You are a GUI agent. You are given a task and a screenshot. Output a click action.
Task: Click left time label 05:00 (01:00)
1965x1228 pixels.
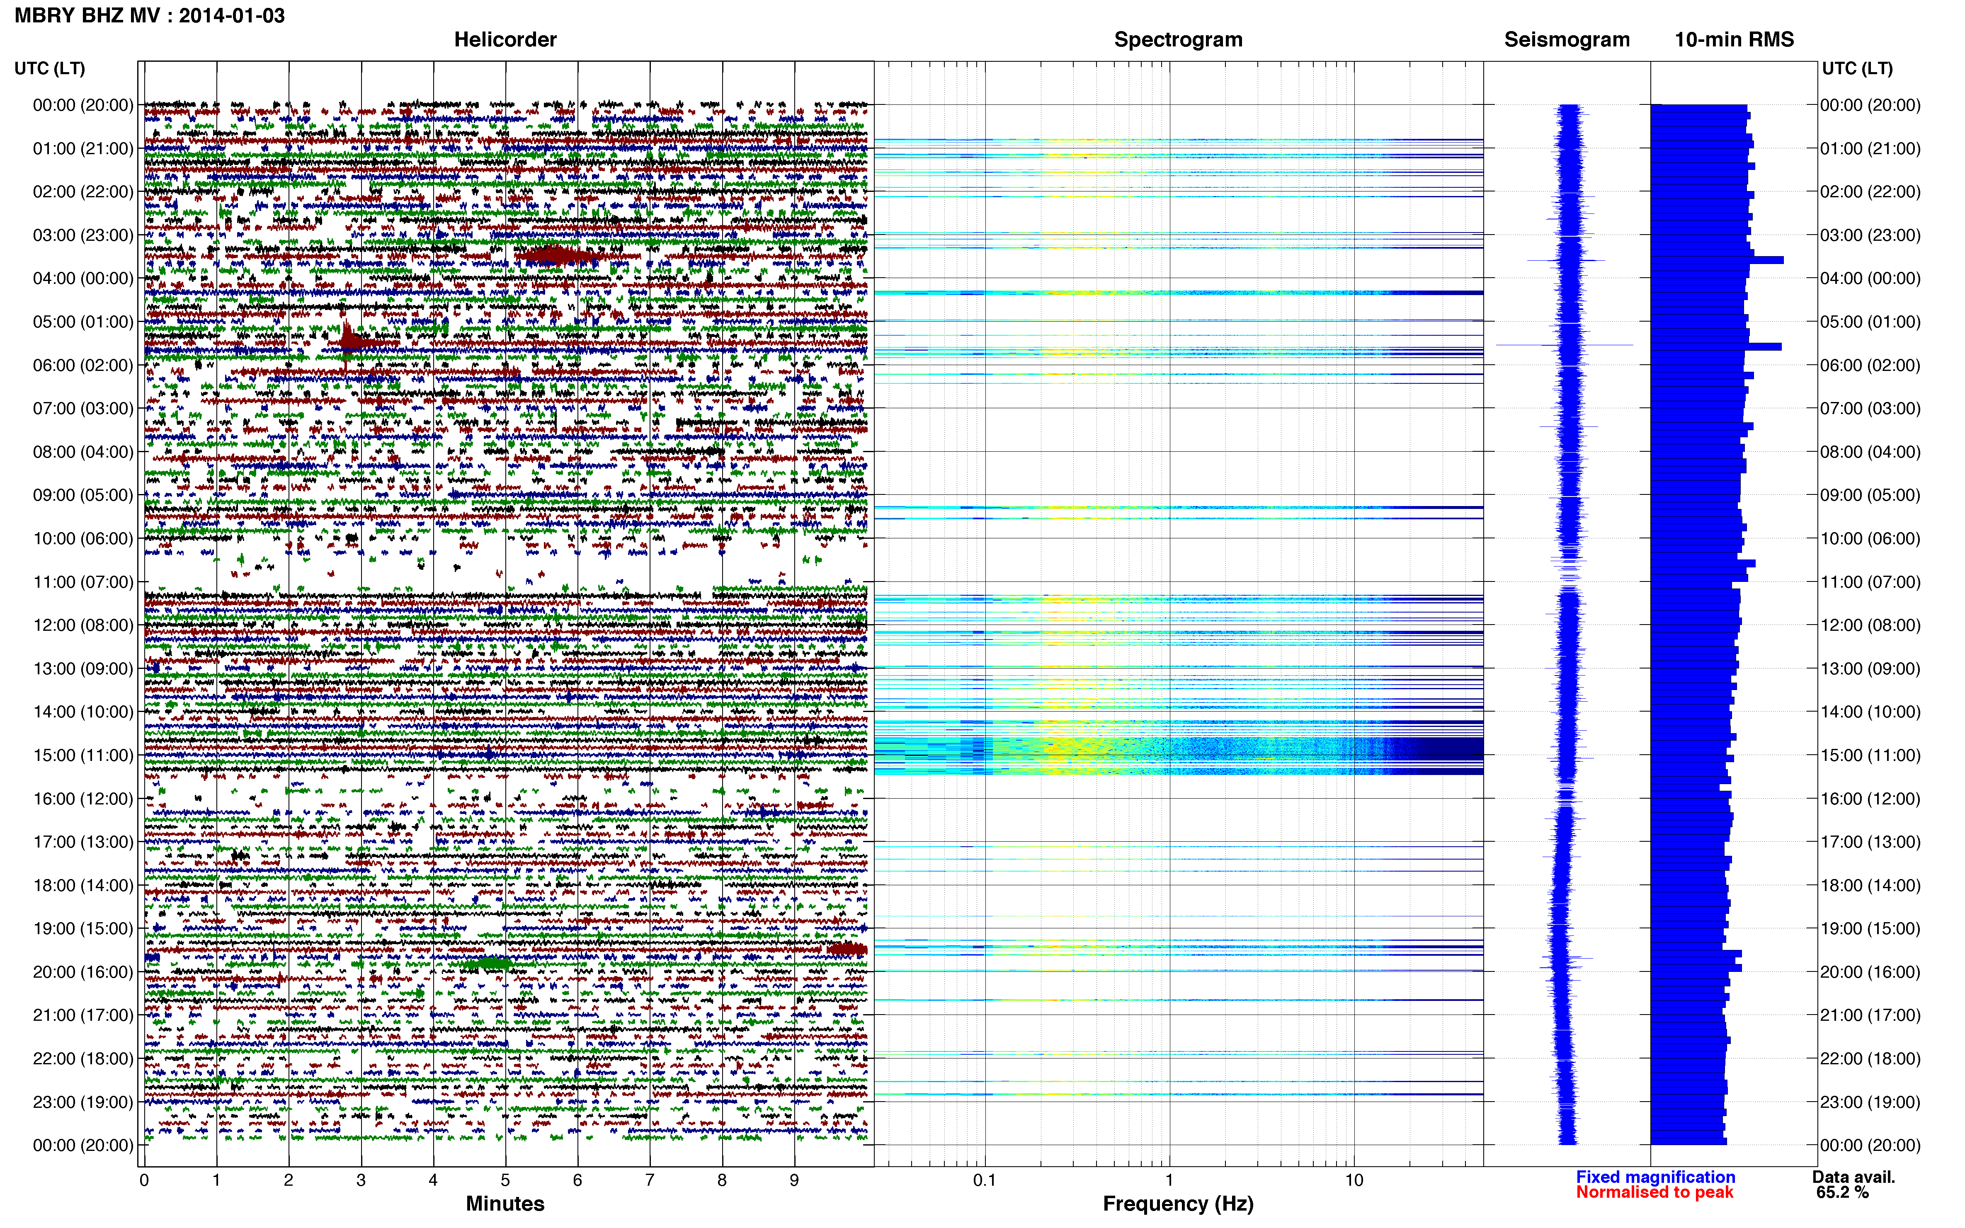(x=83, y=322)
